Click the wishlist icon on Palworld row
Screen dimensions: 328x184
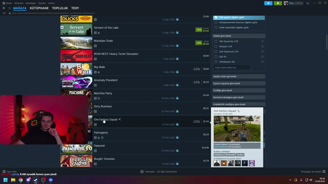click(x=177, y=151)
